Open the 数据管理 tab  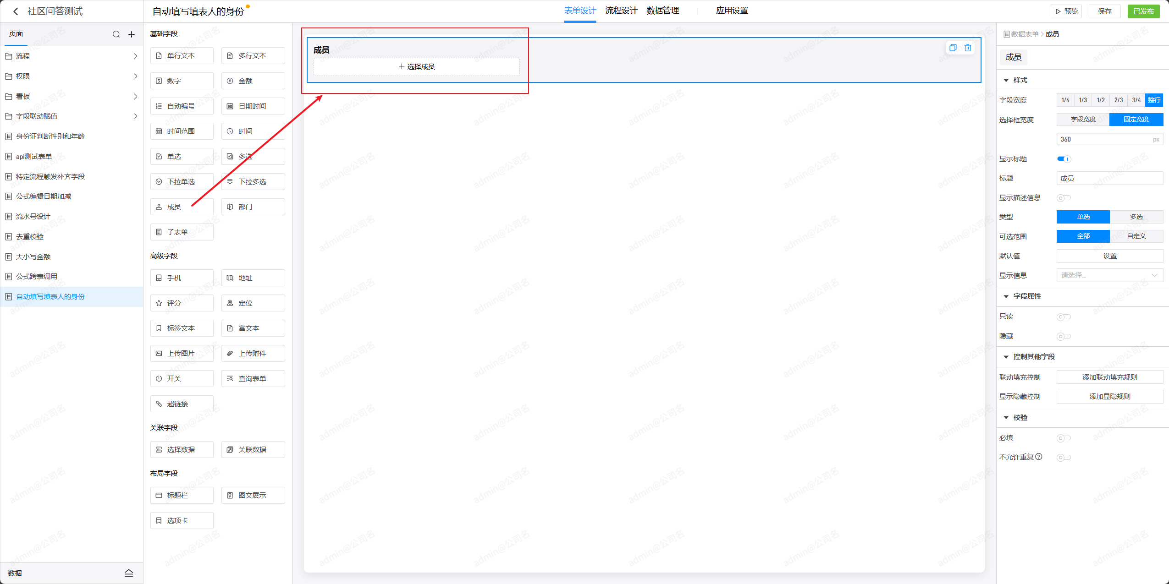tap(662, 11)
